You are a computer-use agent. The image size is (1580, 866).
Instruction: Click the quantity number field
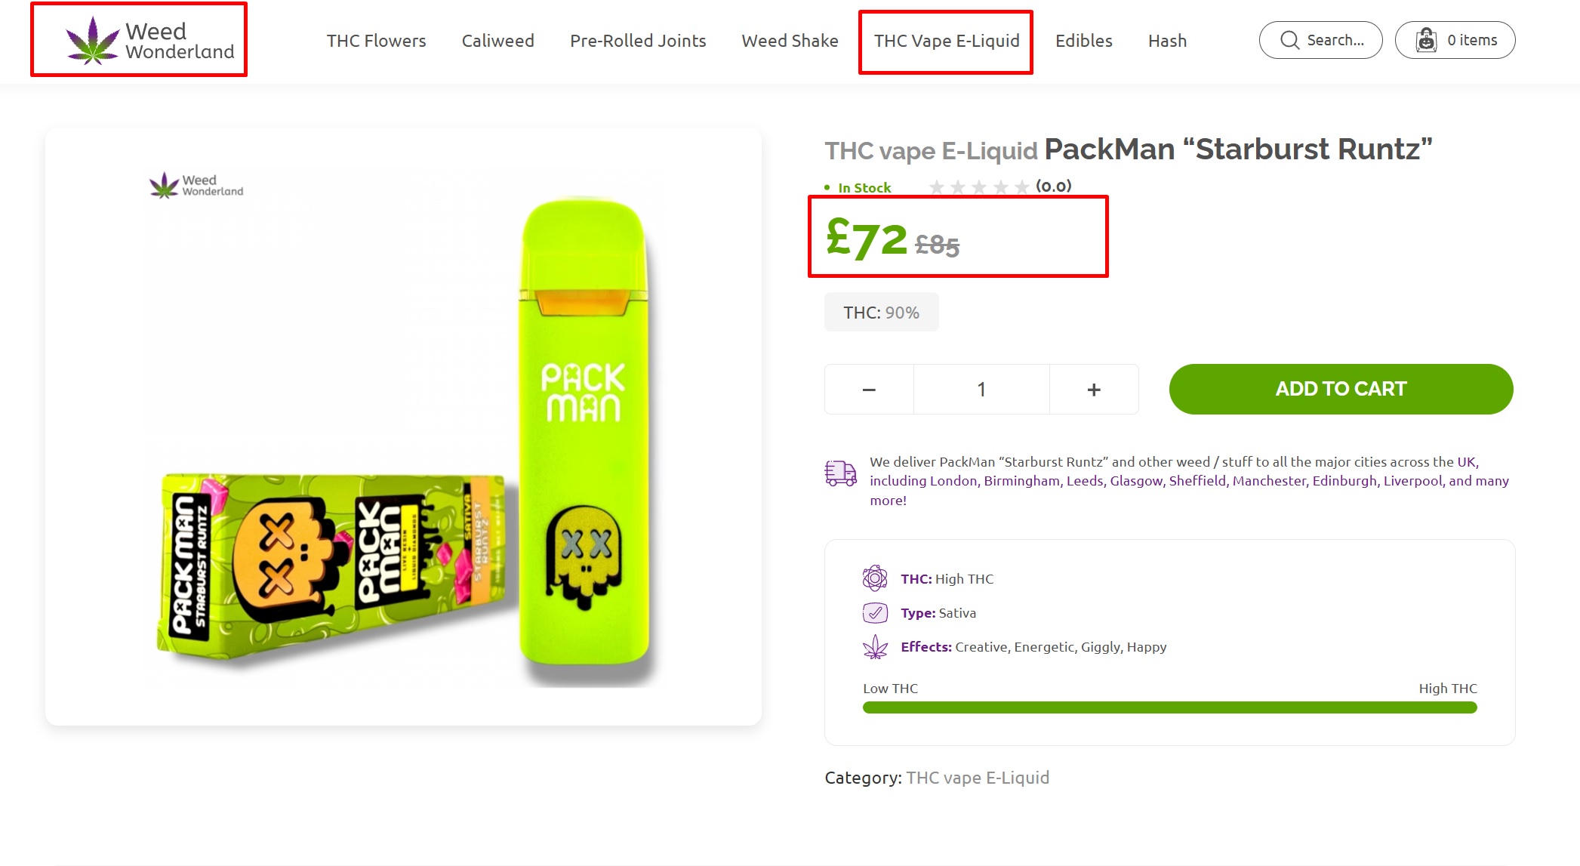coord(981,390)
